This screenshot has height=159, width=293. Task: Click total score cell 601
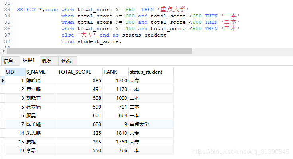point(80,116)
